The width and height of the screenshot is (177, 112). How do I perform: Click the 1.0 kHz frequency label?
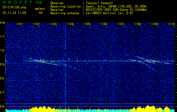tap(2, 50)
